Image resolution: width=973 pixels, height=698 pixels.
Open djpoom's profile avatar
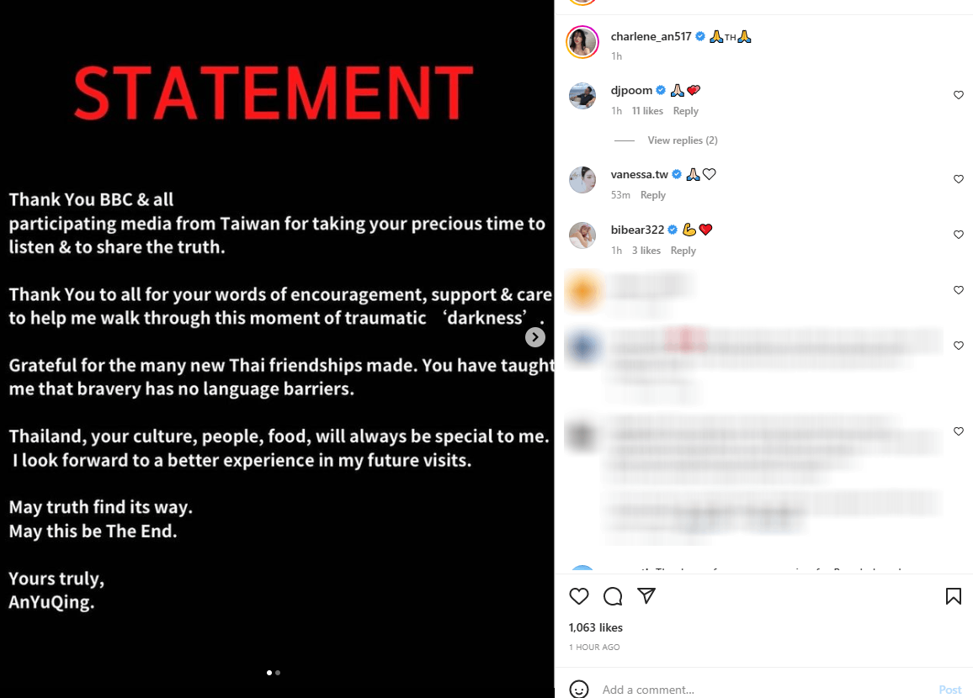click(x=582, y=96)
